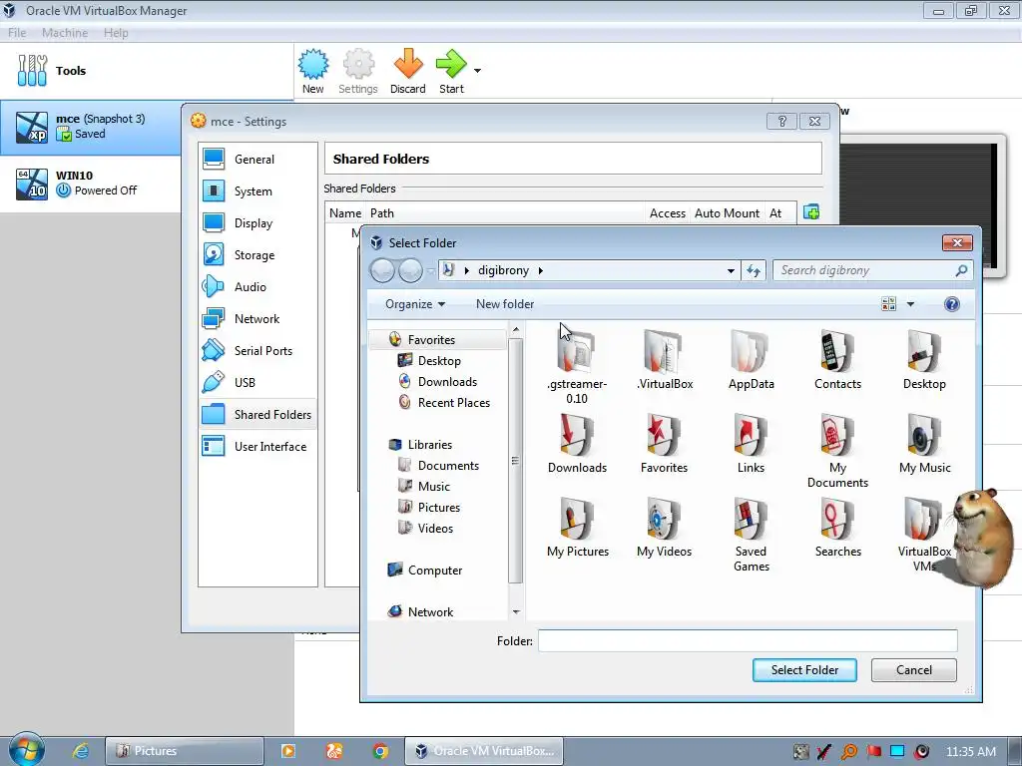
Task: Open General settings category
Action: (258, 159)
